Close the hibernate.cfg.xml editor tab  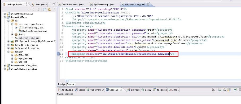[x=148, y=4]
